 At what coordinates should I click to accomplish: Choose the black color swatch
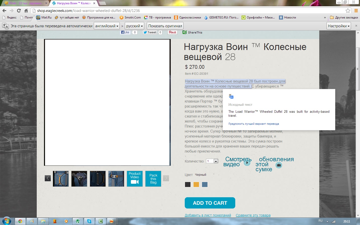[x=188, y=184]
